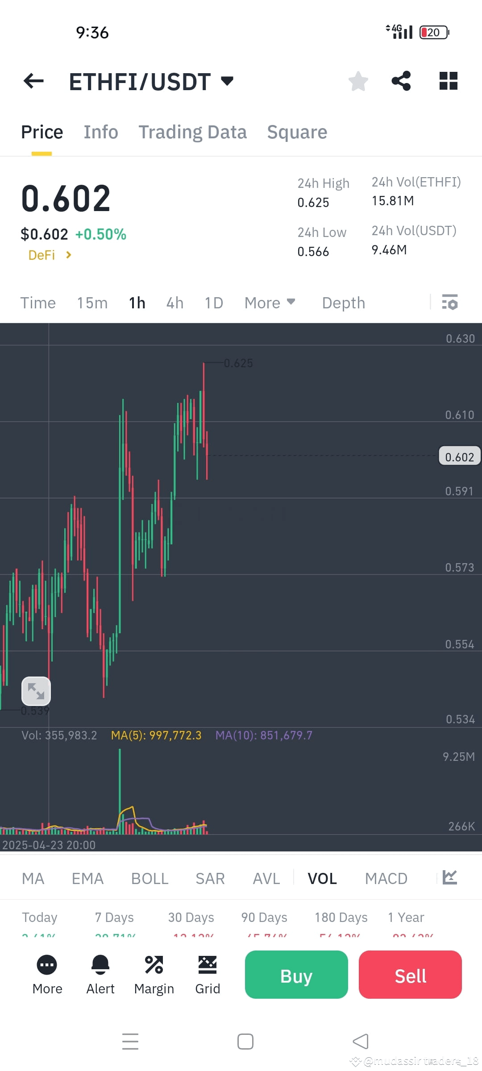Viewport: 482px width, 1071px height.
Task: Tap the green Buy button
Action: (296, 975)
